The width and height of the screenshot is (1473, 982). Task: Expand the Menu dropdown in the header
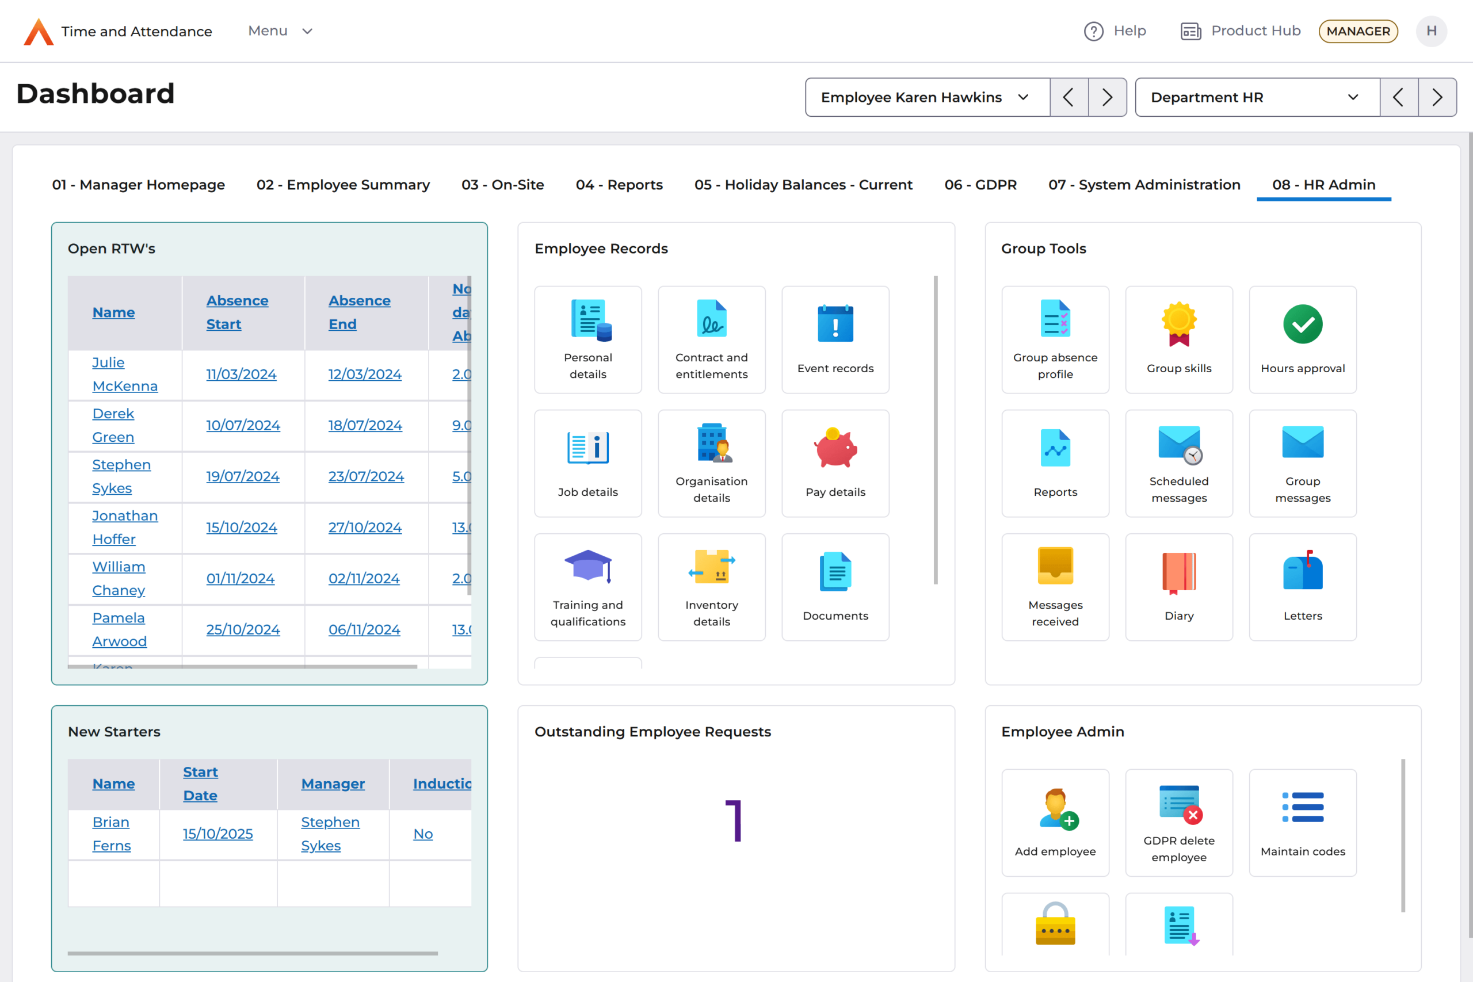point(280,30)
